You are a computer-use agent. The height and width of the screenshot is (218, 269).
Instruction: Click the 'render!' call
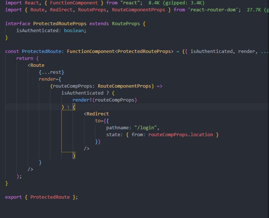(82, 100)
